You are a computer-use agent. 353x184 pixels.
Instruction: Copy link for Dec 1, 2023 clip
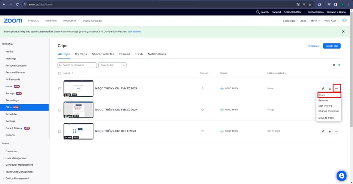(x=323, y=131)
